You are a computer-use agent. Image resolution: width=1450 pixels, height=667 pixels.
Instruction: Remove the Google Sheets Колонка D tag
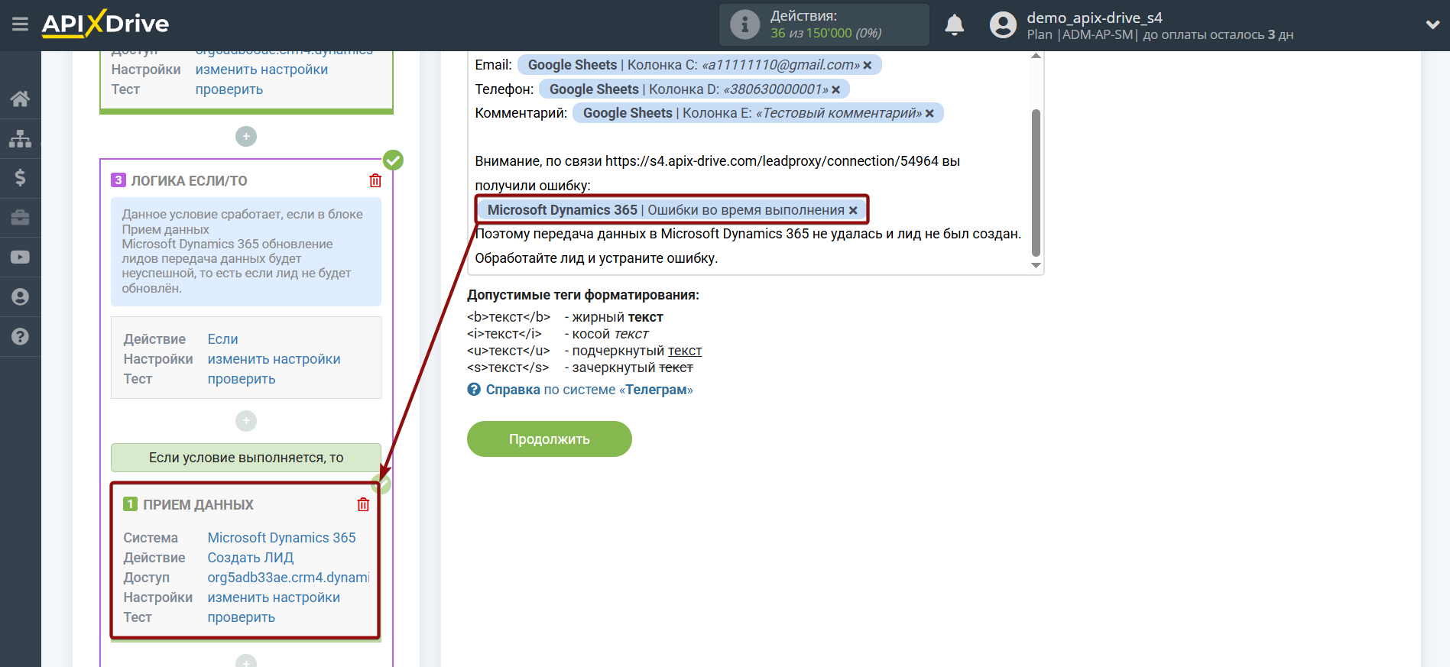coord(836,90)
